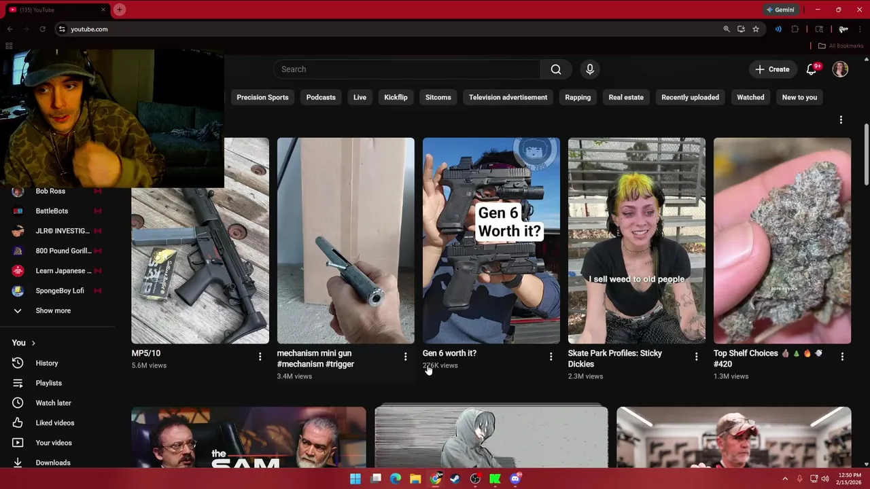This screenshot has width=870, height=489.
Task: Open options for mechanism mini gun short
Action: coord(405,357)
